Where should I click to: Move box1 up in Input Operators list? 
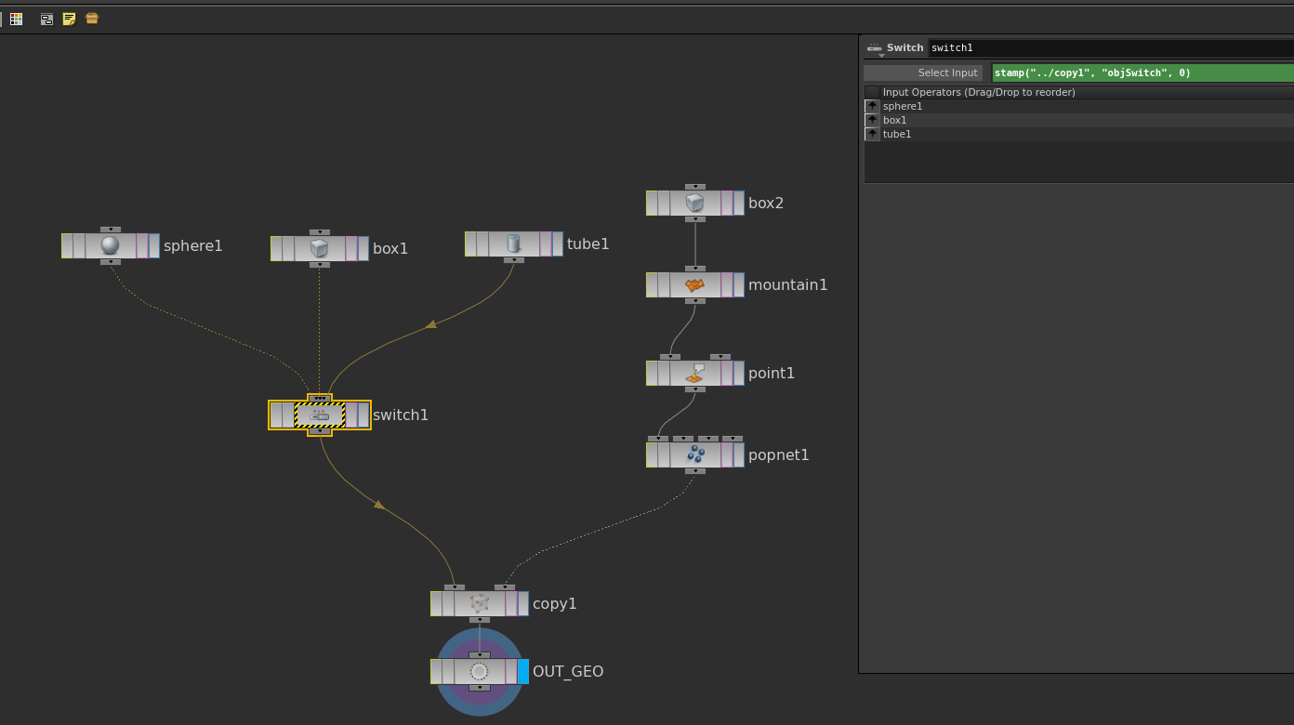[x=872, y=120]
